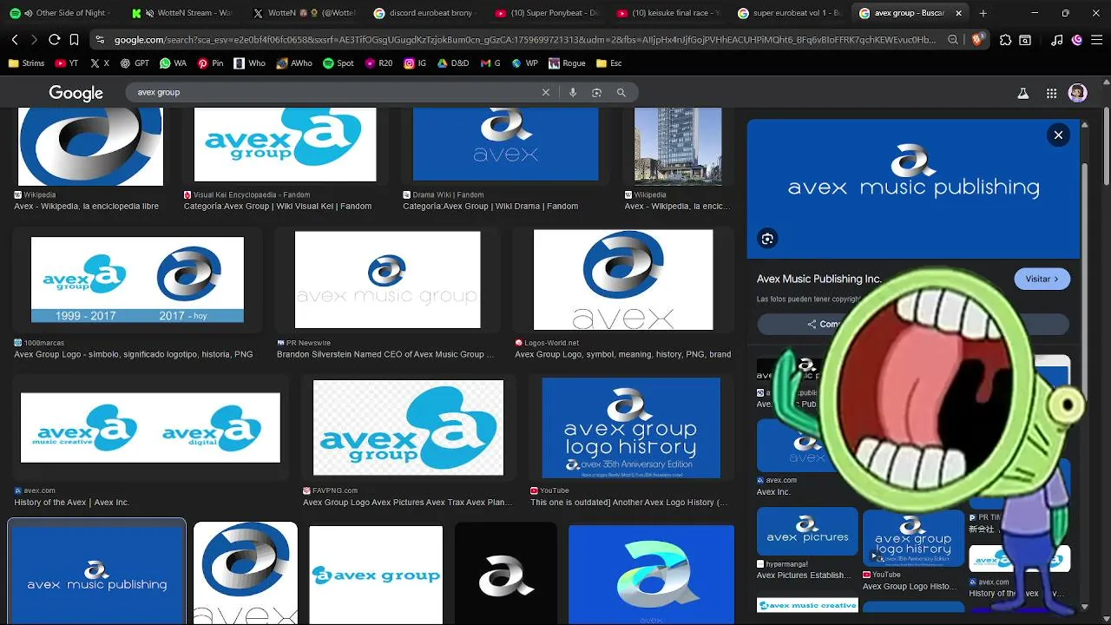
Task: Open the D&D bookmark
Action: (452, 63)
